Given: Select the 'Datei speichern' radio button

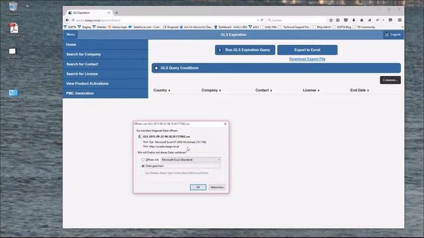Looking at the screenshot, I should tap(143, 166).
